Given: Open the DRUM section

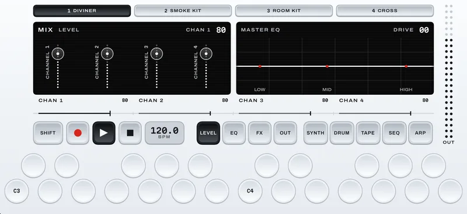Looking at the screenshot, I should [341, 133].
